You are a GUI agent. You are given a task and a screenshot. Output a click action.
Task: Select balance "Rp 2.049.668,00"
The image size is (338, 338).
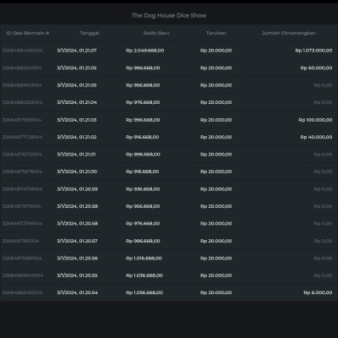point(144,51)
